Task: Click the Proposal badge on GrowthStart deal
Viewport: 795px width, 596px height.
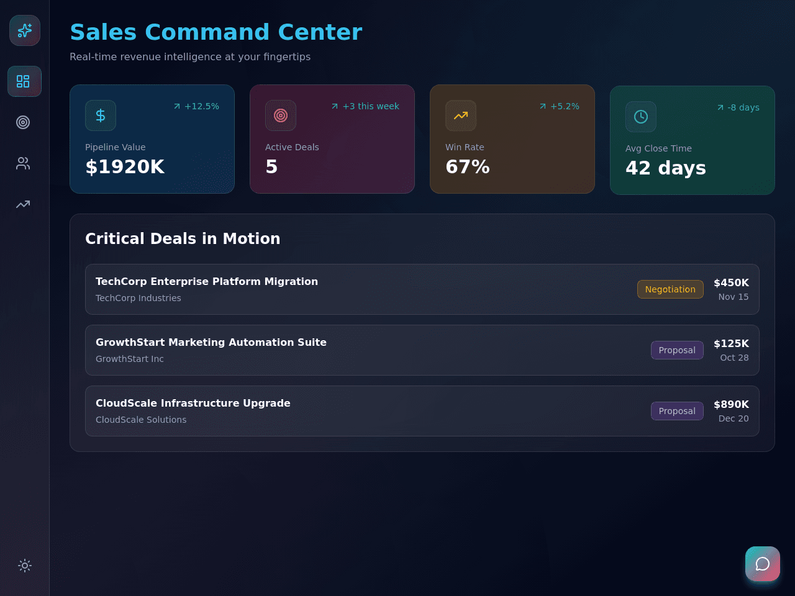Action: 677,350
